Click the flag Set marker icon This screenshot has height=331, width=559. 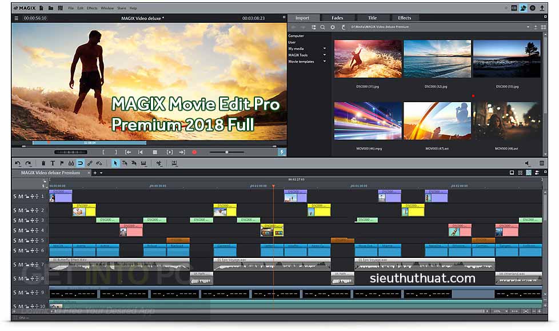(62, 163)
